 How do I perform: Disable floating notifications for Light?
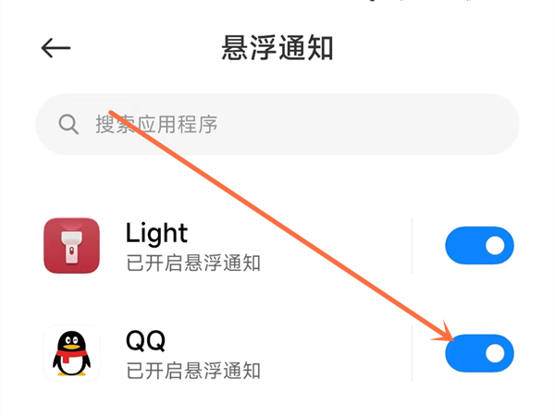click(x=479, y=246)
